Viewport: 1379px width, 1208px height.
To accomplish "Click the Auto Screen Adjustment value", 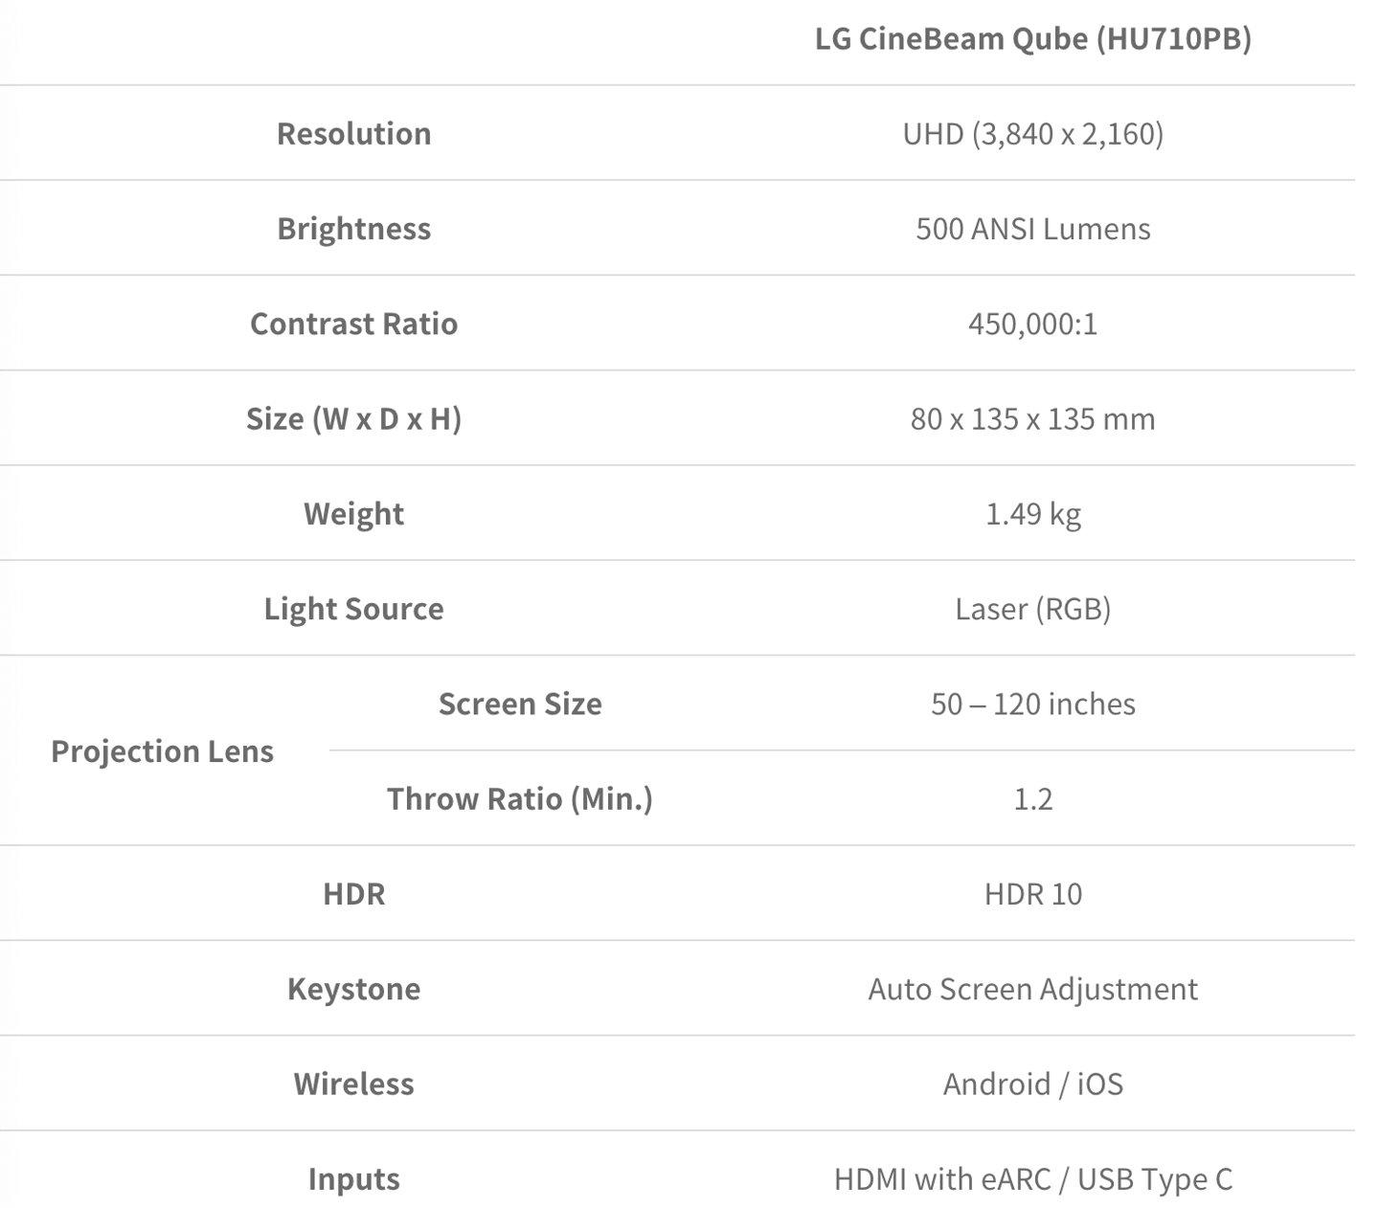I will click(x=1033, y=989).
